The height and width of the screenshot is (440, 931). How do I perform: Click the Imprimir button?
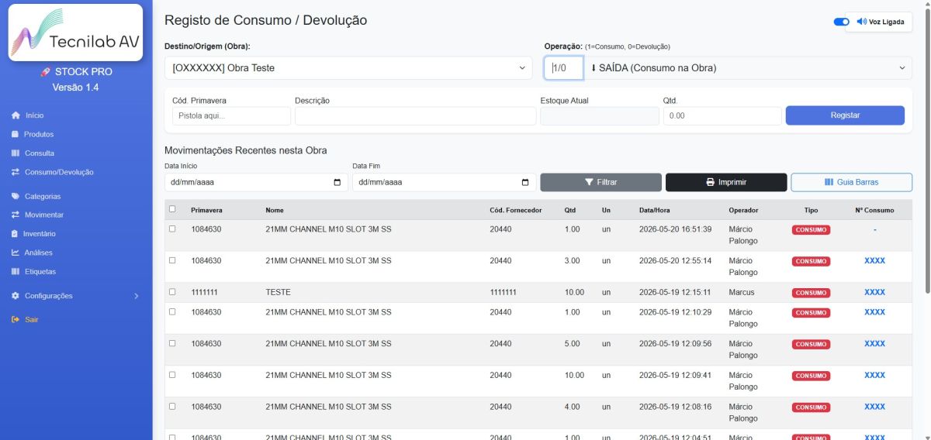tap(726, 182)
